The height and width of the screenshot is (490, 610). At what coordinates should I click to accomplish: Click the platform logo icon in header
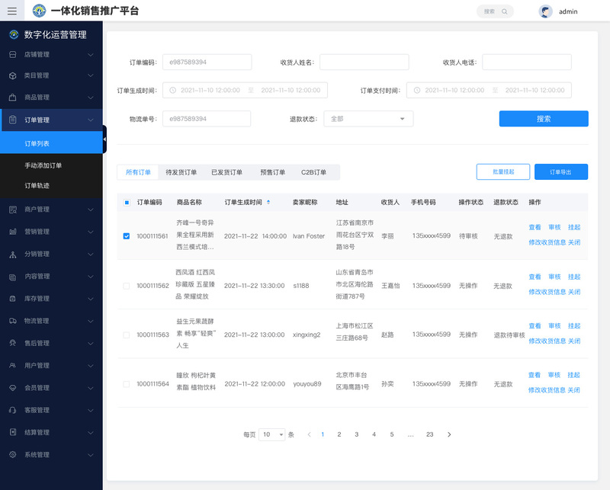pyautogui.click(x=39, y=11)
